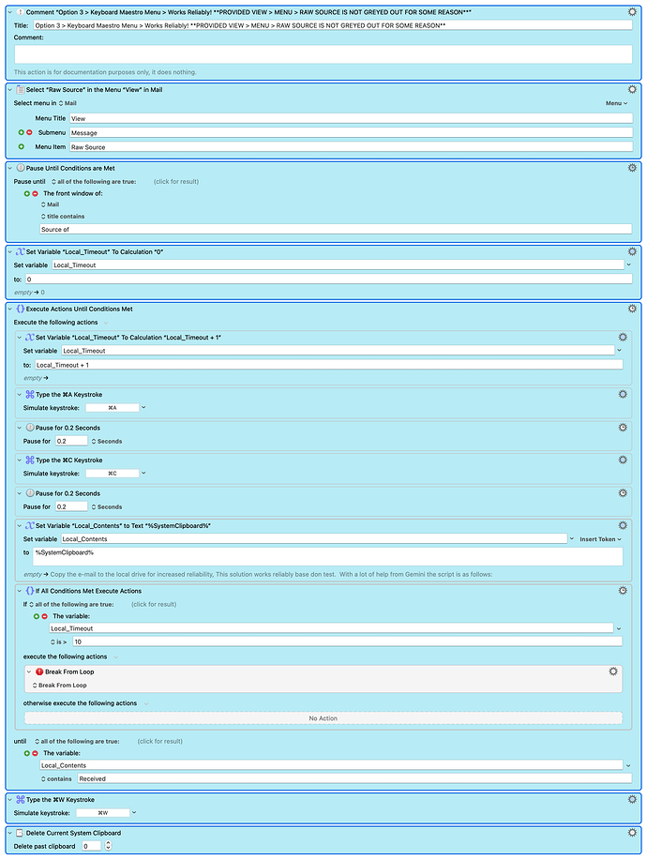The height and width of the screenshot is (860, 647).
Task: Click the red remove button beside Submenu
Action: click(x=29, y=132)
